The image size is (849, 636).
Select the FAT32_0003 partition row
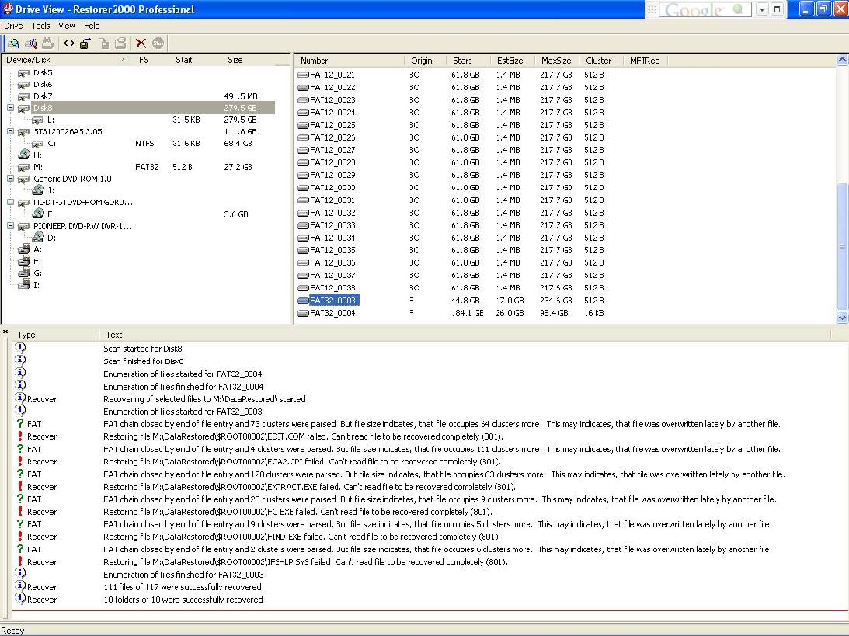[333, 301]
